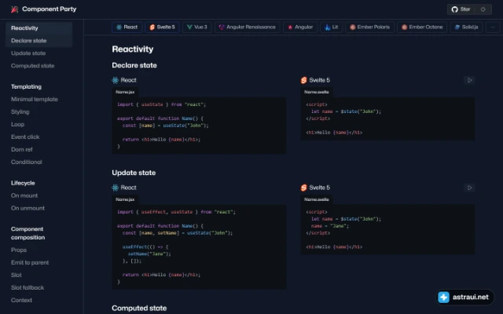Click Svelte icon under Update state
Image resolution: width=503 pixels, height=314 pixels.
tap(304, 188)
